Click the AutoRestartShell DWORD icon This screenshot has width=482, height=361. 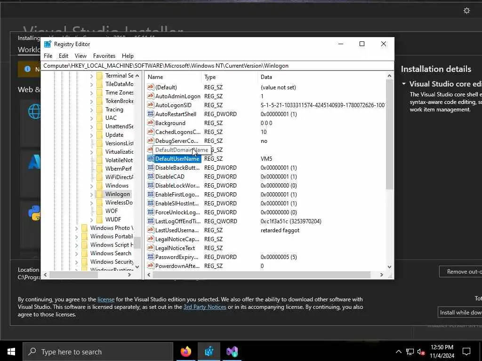150,114
